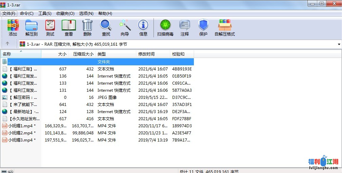Image resolution: width=342 pixels, height=173 pixels.
Task: Open the 文件(F) menu
Action: [9, 14]
